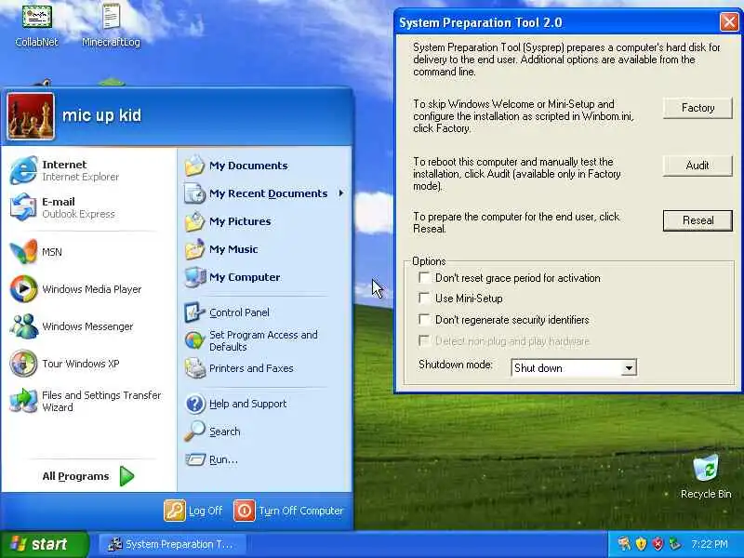This screenshot has height=558, width=744.
Task: Close the System Preparation Tool window
Action: click(729, 22)
